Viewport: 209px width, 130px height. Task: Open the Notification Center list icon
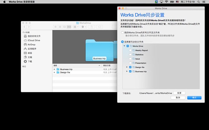[204, 2]
